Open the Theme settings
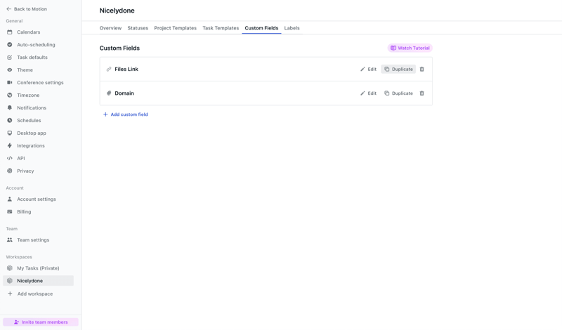 25,70
